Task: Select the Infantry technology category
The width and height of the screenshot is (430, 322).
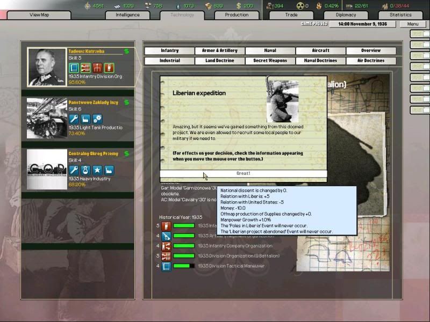Action: [169, 50]
